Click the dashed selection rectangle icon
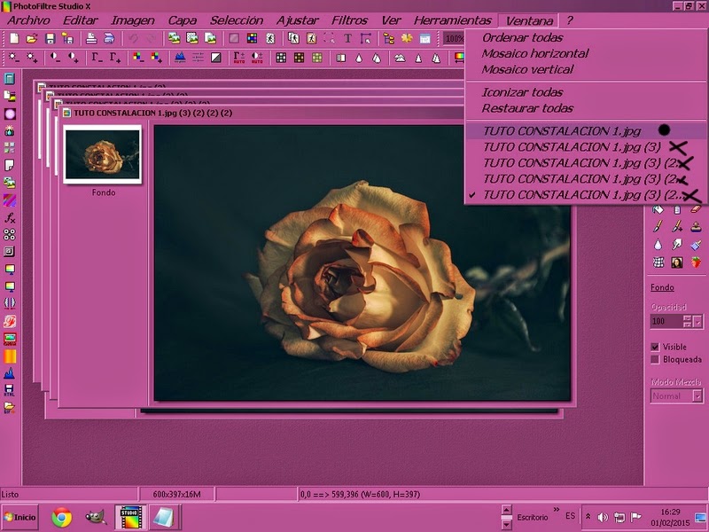Image resolution: width=709 pixels, height=532 pixels. click(329, 39)
